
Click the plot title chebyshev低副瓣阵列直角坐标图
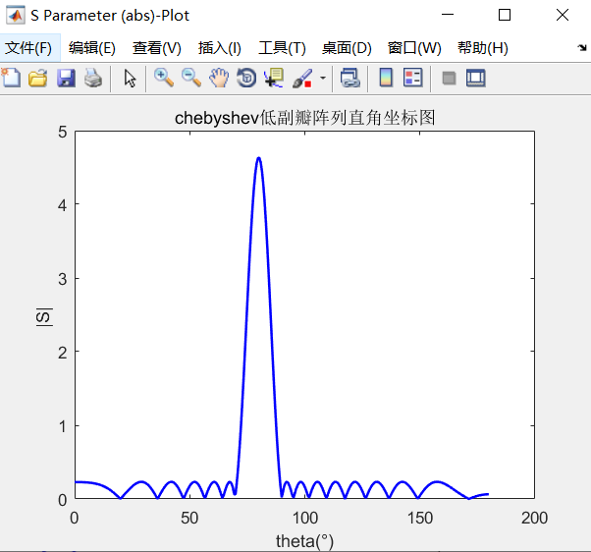(x=305, y=118)
